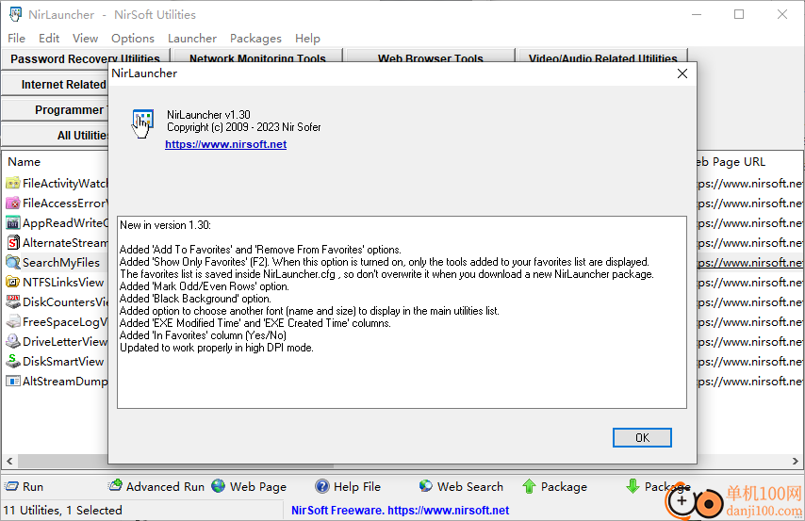Click NirSoft Freeware link in status bar
Screen dimensions: 805x521
point(400,511)
